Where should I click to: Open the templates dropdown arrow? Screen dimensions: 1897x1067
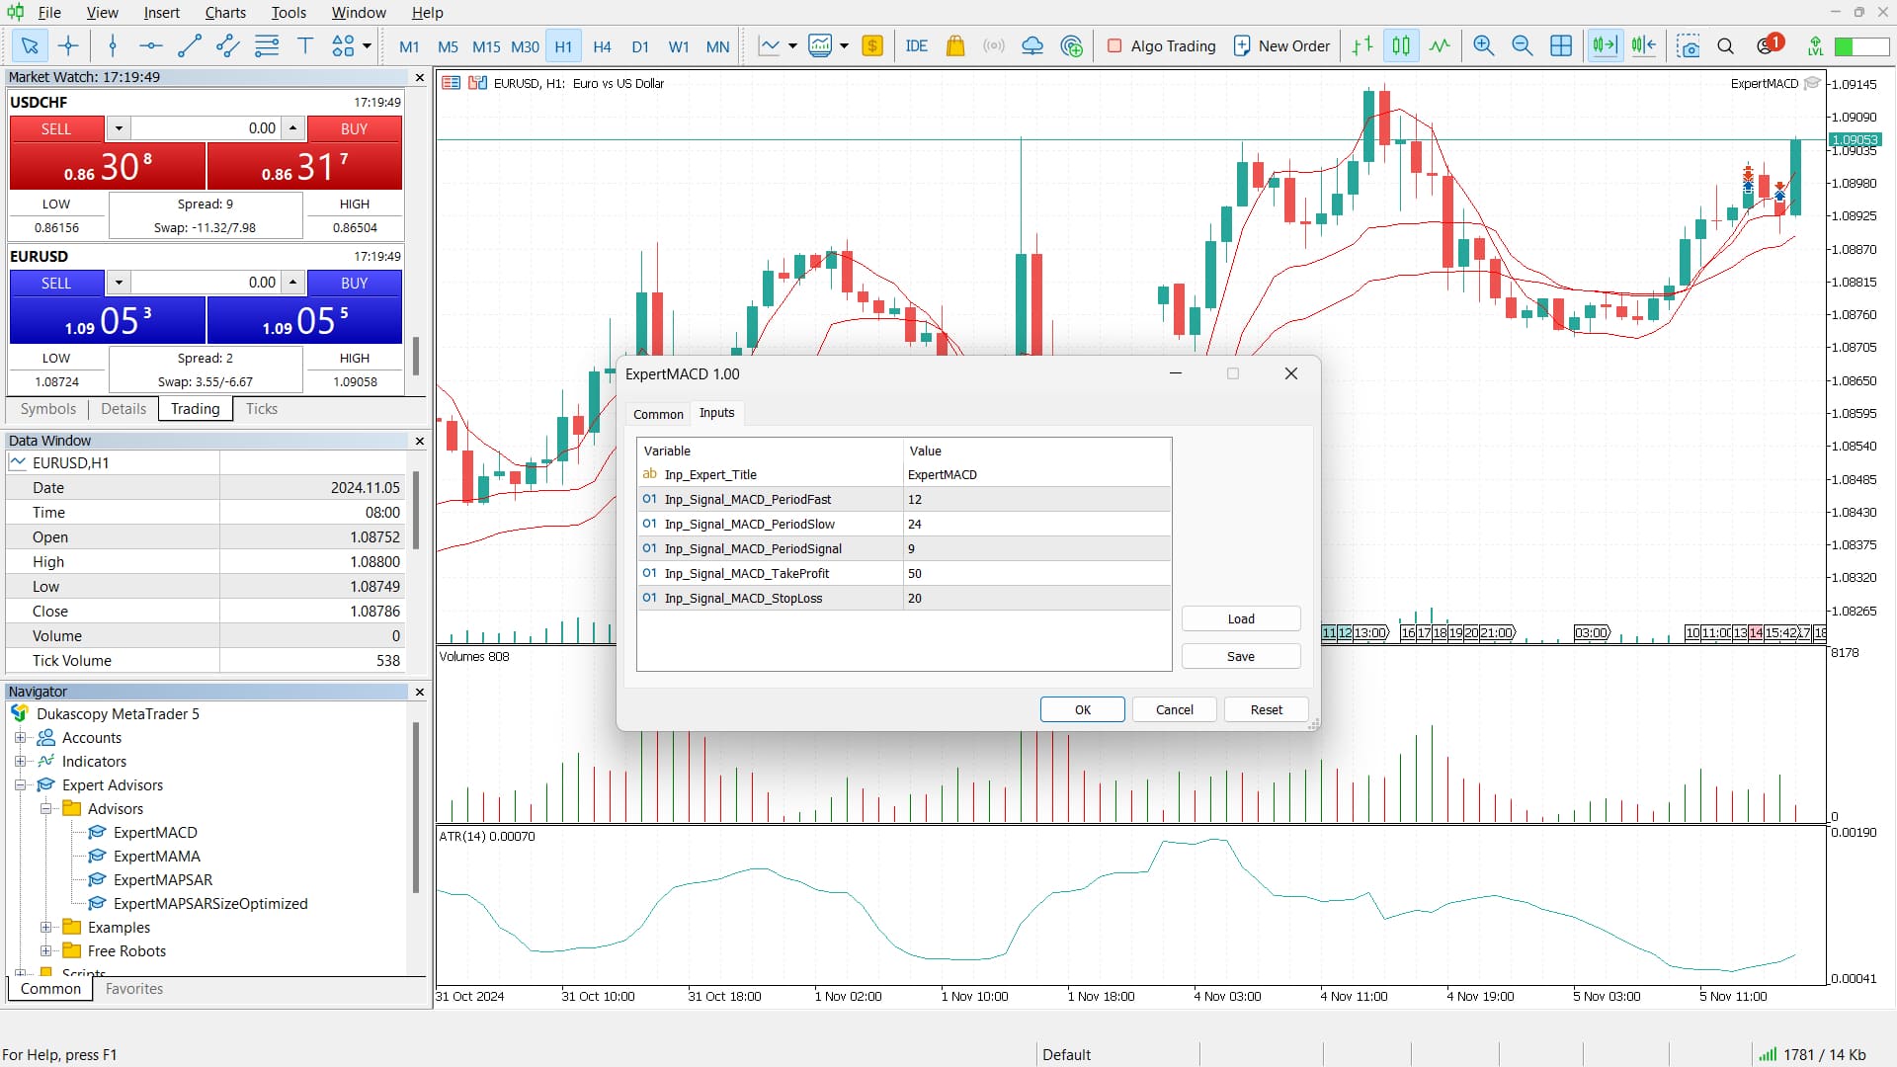(844, 45)
